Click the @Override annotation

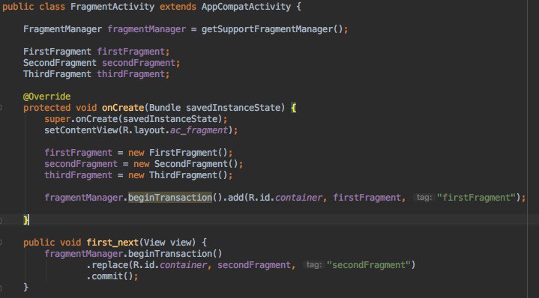[x=46, y=97]
